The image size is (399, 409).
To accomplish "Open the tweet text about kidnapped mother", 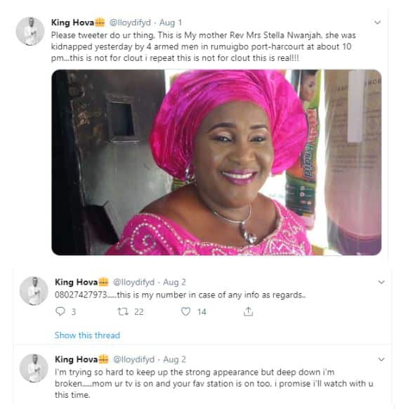I will click(x=203, y=46).
